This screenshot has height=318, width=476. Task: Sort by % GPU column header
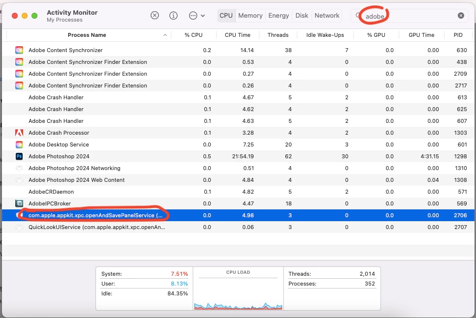coord(376,35)
